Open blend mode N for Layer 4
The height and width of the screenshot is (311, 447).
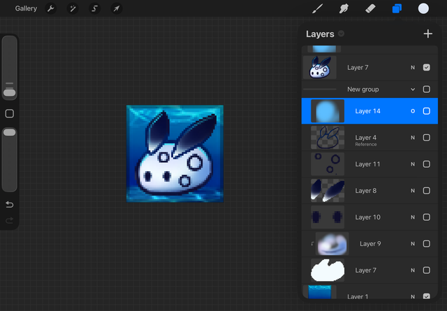pos(413,138)
